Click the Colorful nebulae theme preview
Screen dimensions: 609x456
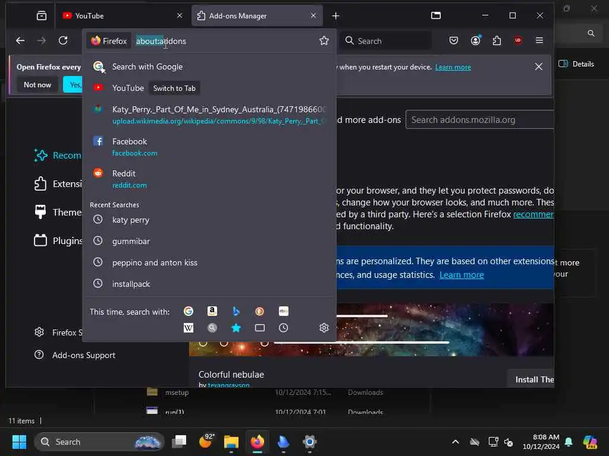(x=371, y=330)
